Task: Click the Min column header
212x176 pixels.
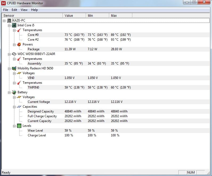Action: (97, 15)
